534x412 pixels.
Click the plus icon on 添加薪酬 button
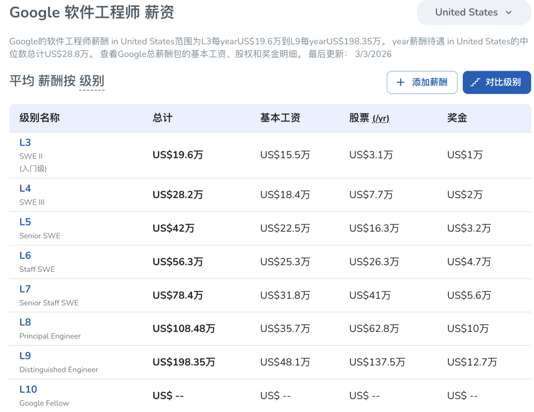[x=401, y=82]
